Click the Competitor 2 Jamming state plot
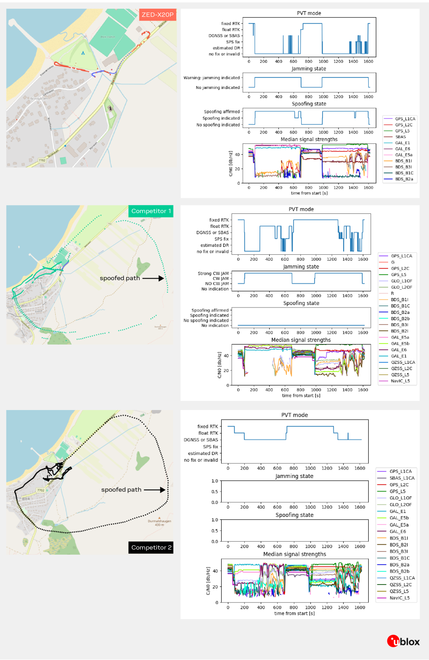 [295, 492]
